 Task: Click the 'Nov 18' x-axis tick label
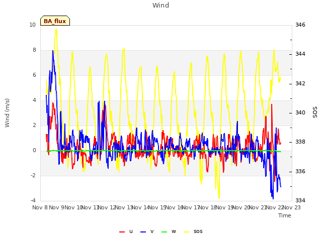[208, 207]
